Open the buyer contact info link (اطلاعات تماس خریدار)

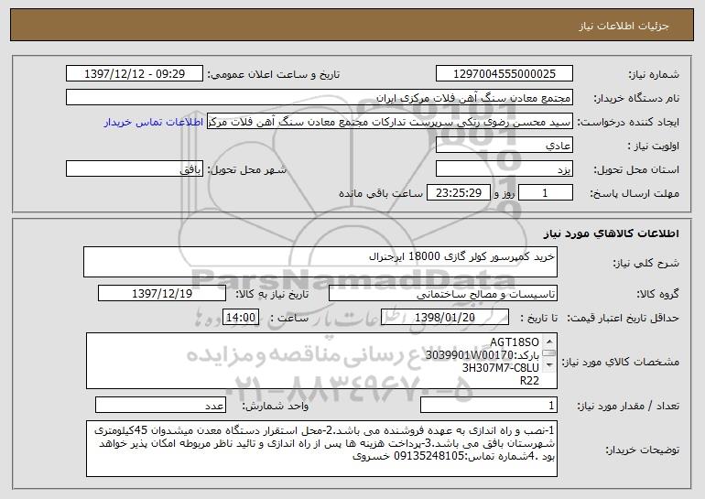(153, 122)
